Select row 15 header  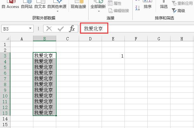[x=5, y=125]
